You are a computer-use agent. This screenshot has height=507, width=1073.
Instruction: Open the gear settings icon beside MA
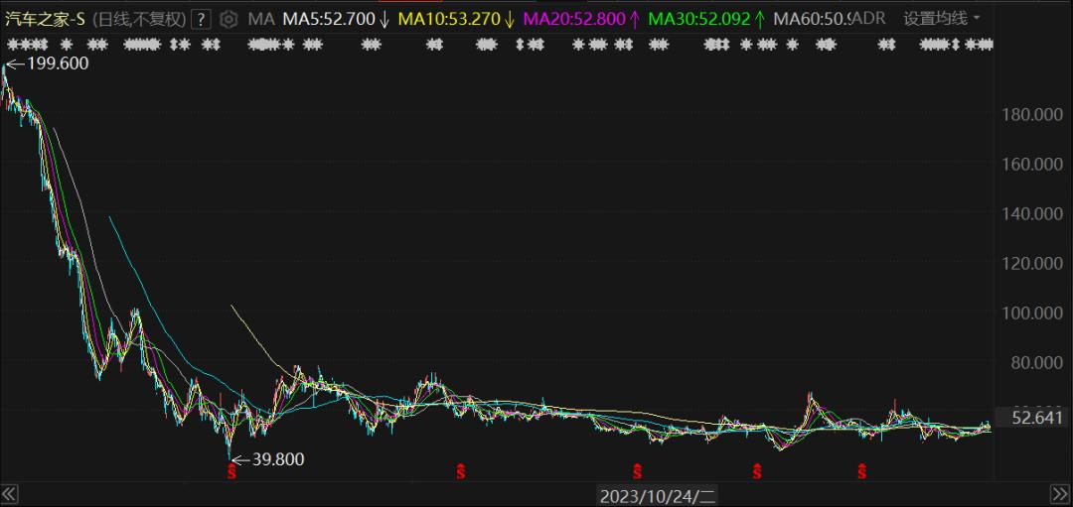(228, 19)
